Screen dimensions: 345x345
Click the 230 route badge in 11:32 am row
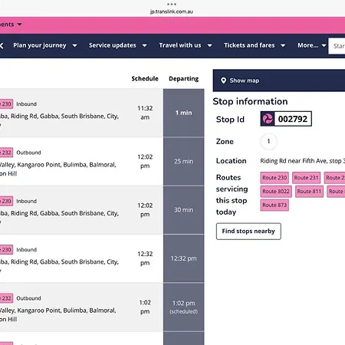coord(6,104)
